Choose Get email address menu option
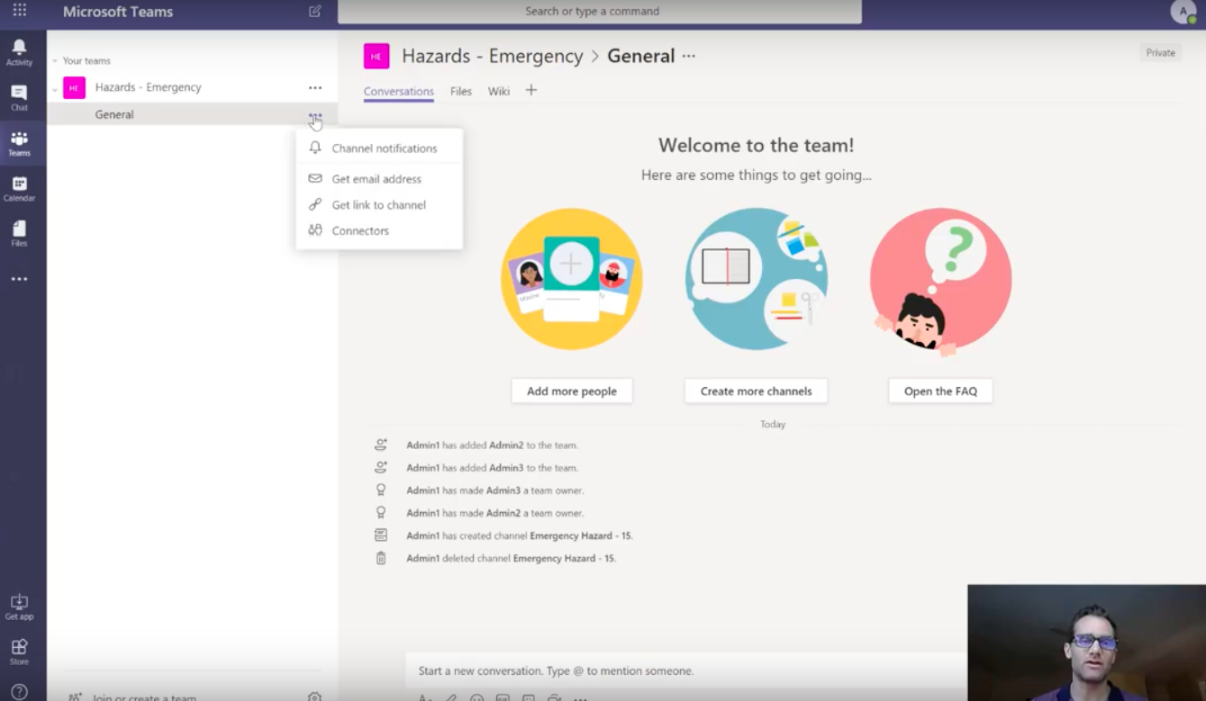1206x701 pixels. pos(379,179)
